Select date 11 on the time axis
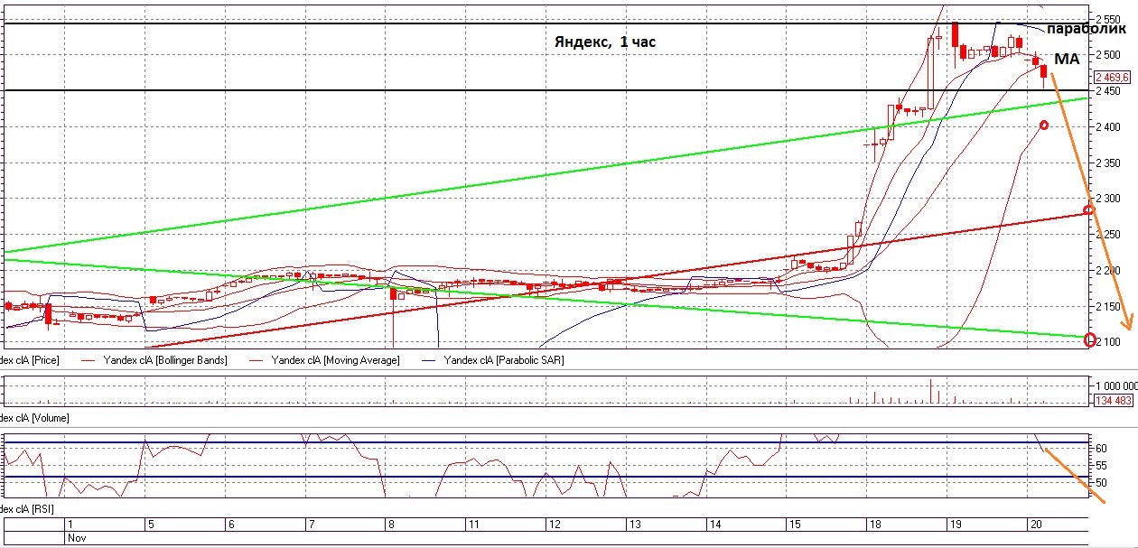Image resolution: width=1138 pixels, height=548 pixels. click(x=472, y=524)
